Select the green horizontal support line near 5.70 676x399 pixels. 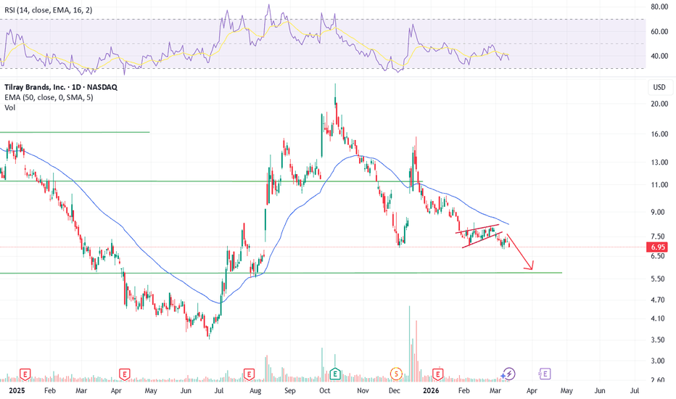(x=281, y=273)
